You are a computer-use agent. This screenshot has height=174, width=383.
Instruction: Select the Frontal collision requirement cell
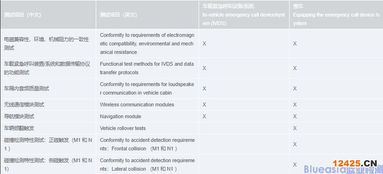click(x=147, y=144)
